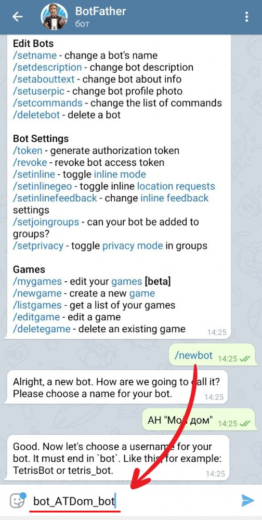The image size is (262, 520).
Task: Open the sticker emoji picker icon
Action: [18, 500]
